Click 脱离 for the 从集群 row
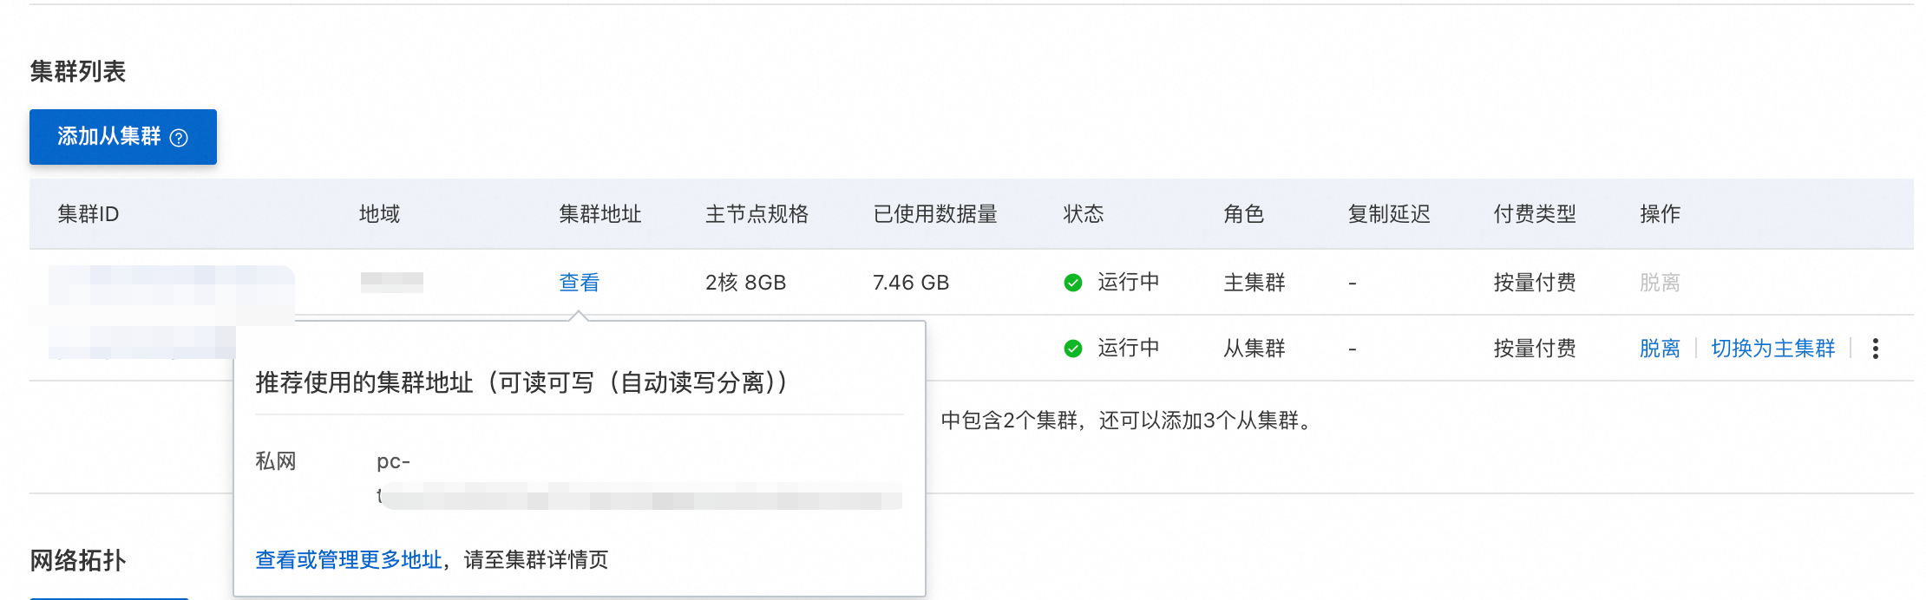 pyautogui.click(x=1659, y=349)
